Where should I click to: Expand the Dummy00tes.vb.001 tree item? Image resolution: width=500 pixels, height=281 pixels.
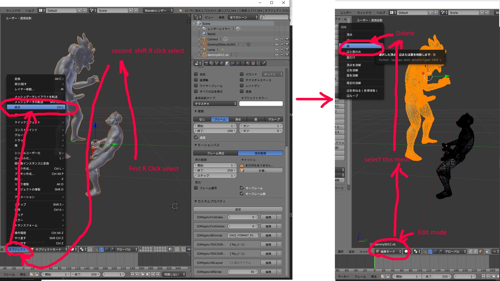[x=199, y=44]
